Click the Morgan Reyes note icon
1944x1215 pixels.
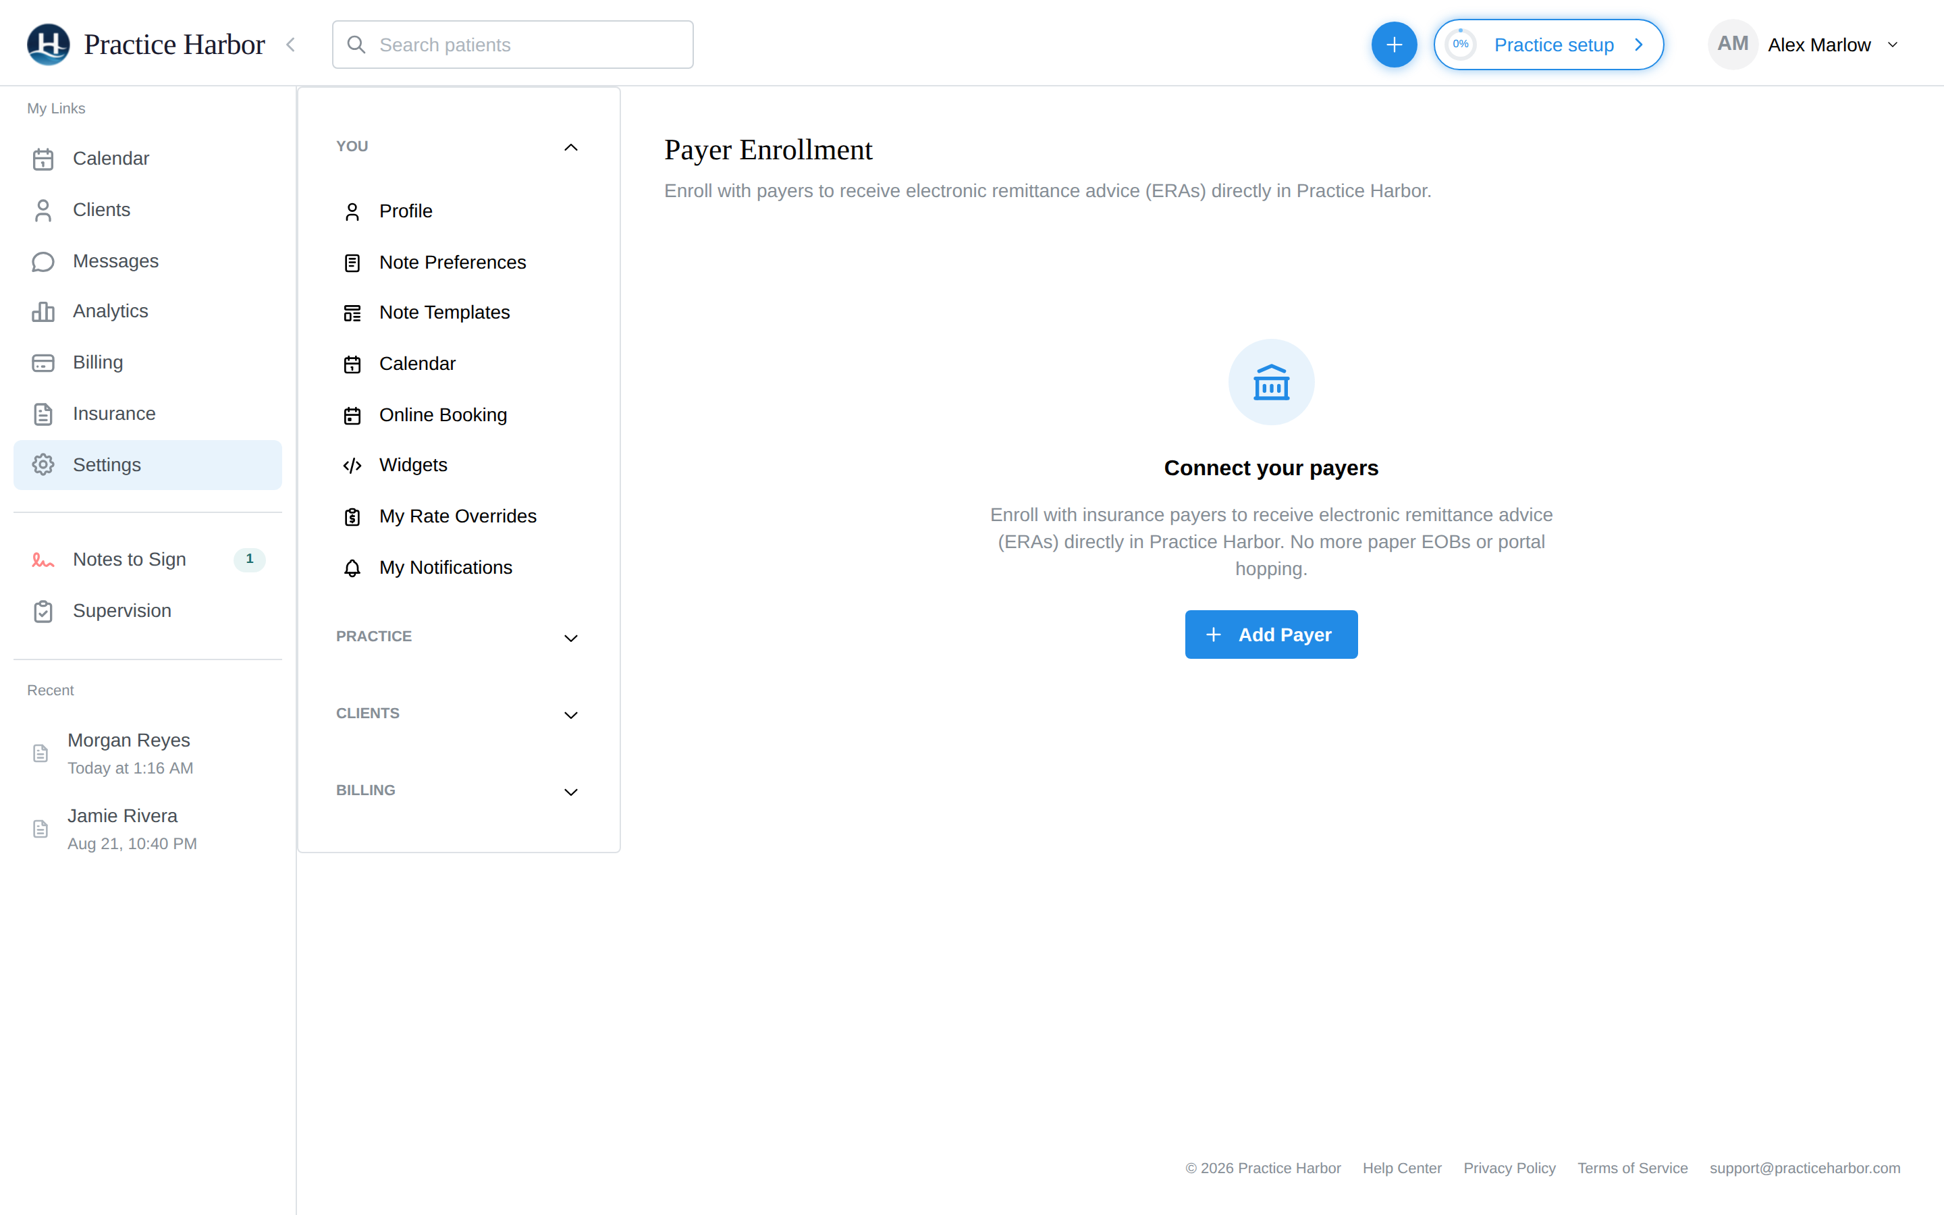(x=40, y=754)
